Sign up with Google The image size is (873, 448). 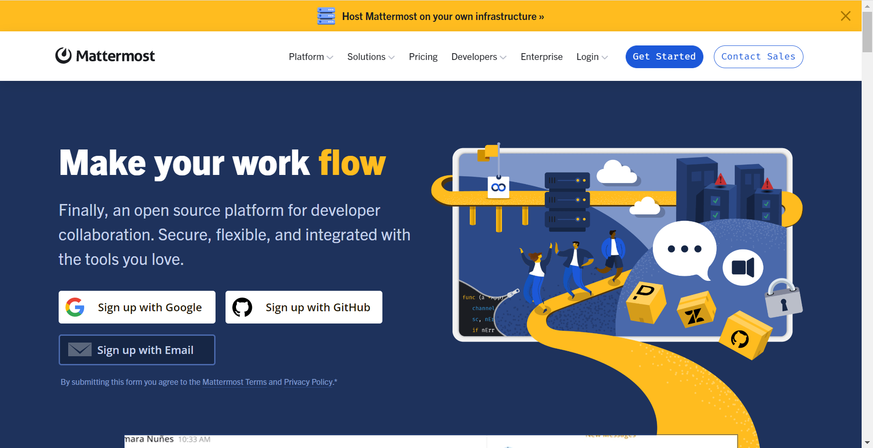(x=137, y=307)
